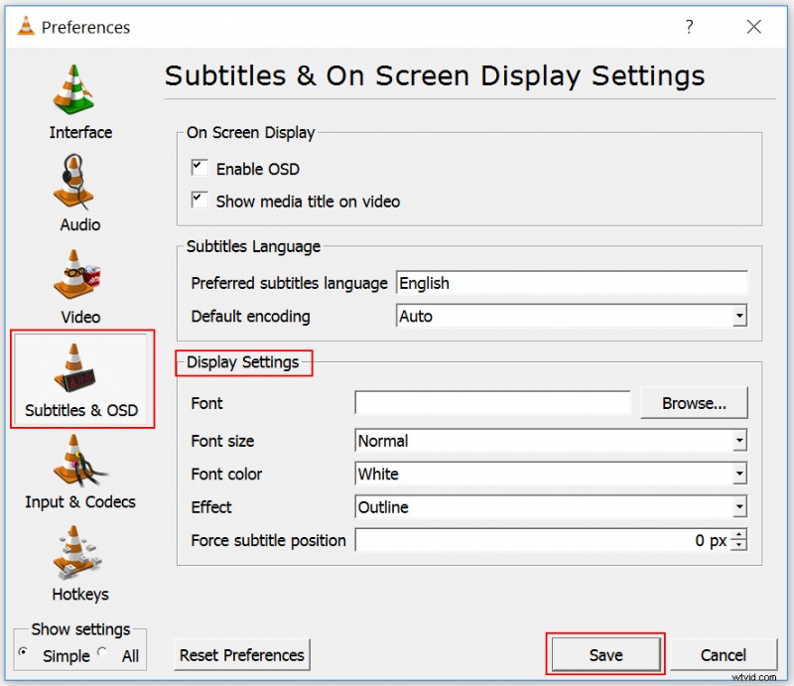This screenshot has height=686, width=794.
Task: Uncheck Show media title on video
Action: coord(199,201)
